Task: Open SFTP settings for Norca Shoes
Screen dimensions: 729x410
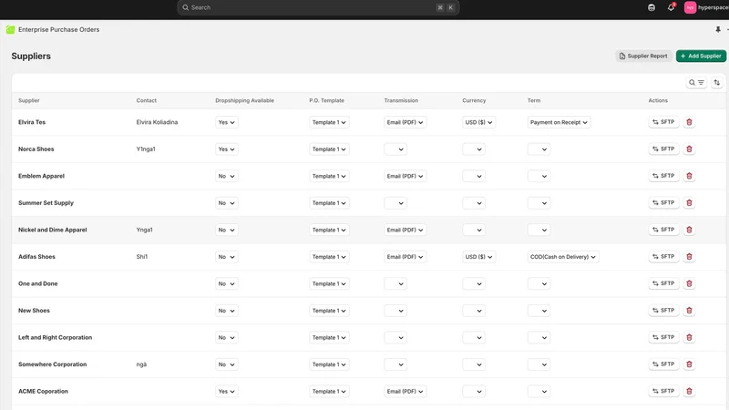Action: [x=663, y=149]
